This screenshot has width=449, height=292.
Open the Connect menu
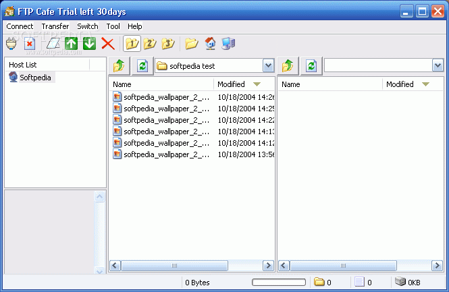[20, 26]
